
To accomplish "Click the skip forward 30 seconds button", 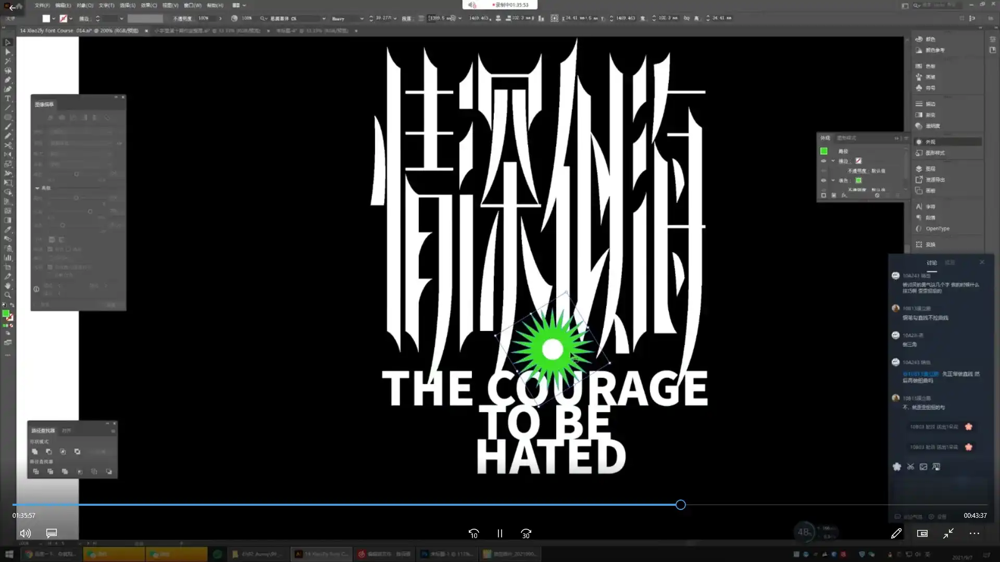I will coord(526,533).
